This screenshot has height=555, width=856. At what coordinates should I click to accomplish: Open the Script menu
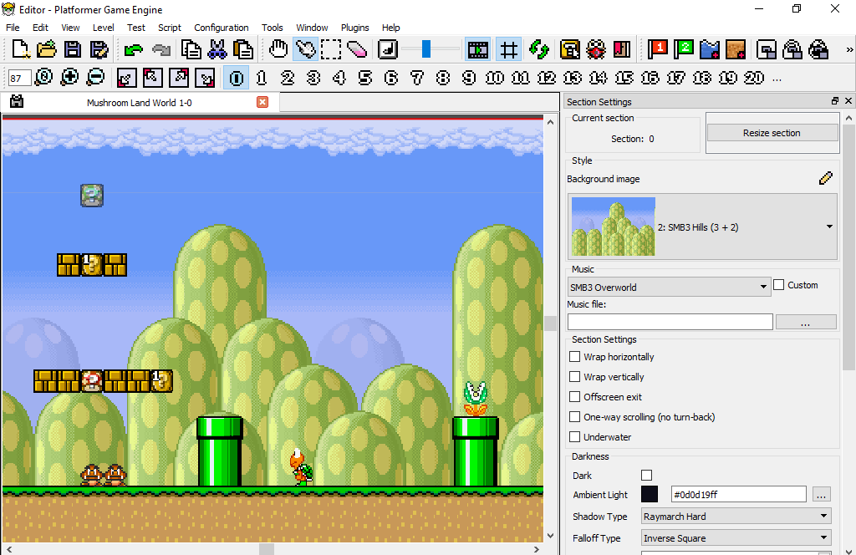coord(169,28)
